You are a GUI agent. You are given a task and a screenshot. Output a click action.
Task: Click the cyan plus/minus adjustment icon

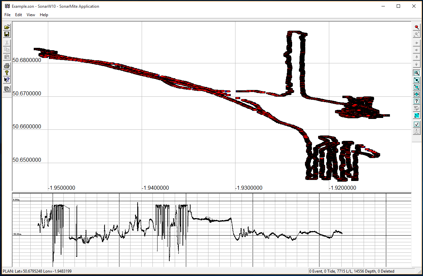point(417,116)
